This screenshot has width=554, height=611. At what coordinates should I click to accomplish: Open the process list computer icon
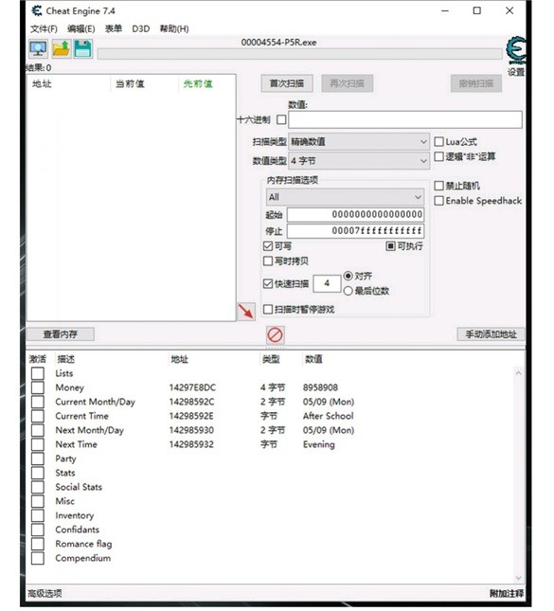pyautogui.click(x=38, y=49)
